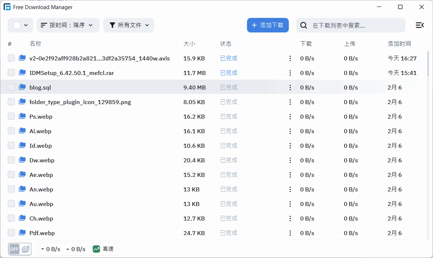Sort by the 名称 column header
Screen dimensions: 433x258
(x=35, y=44)
